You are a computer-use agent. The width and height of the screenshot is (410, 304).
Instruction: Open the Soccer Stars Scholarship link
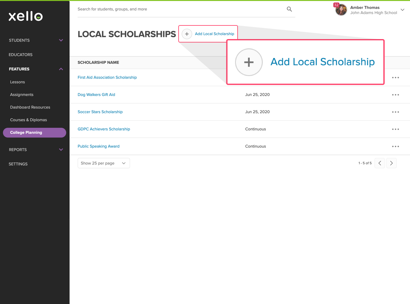coord(100,112)
